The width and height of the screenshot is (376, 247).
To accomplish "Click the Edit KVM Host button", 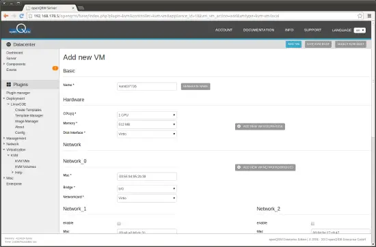I will click(318, 44).
